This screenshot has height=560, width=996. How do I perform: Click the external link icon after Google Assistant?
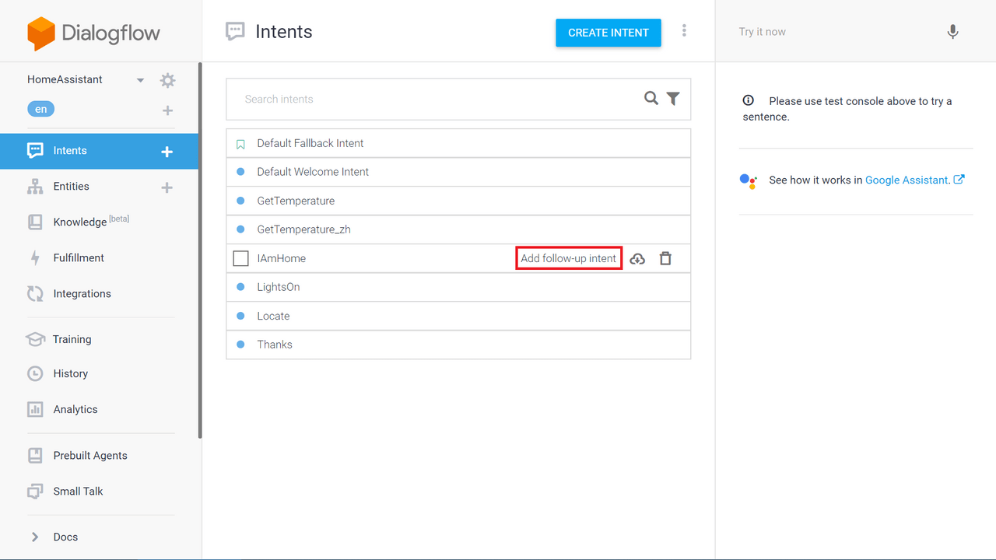[959, 180]
